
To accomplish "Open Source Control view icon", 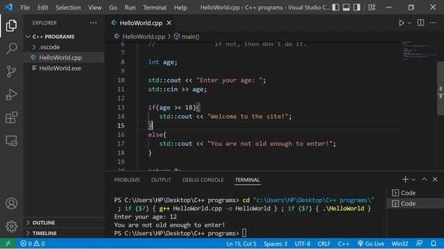I will click(11, 71).
